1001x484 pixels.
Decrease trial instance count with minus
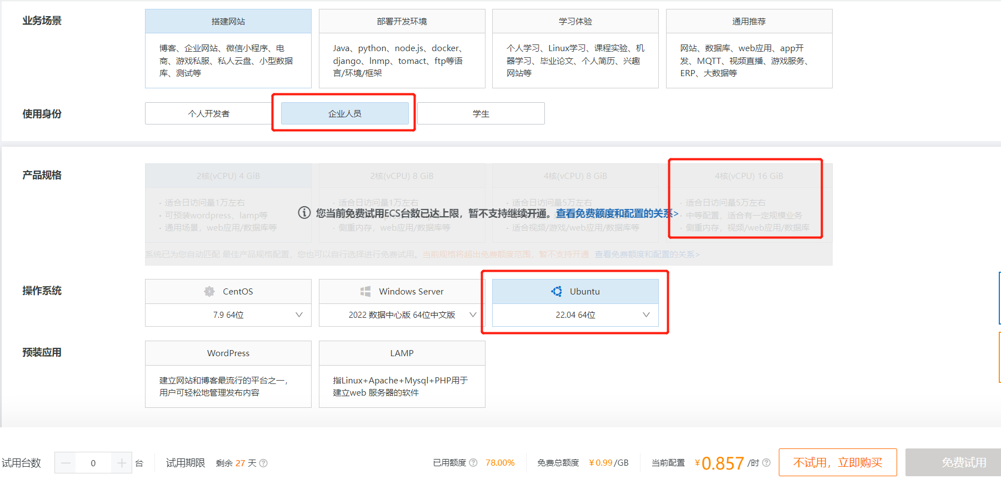click(66, 463)
